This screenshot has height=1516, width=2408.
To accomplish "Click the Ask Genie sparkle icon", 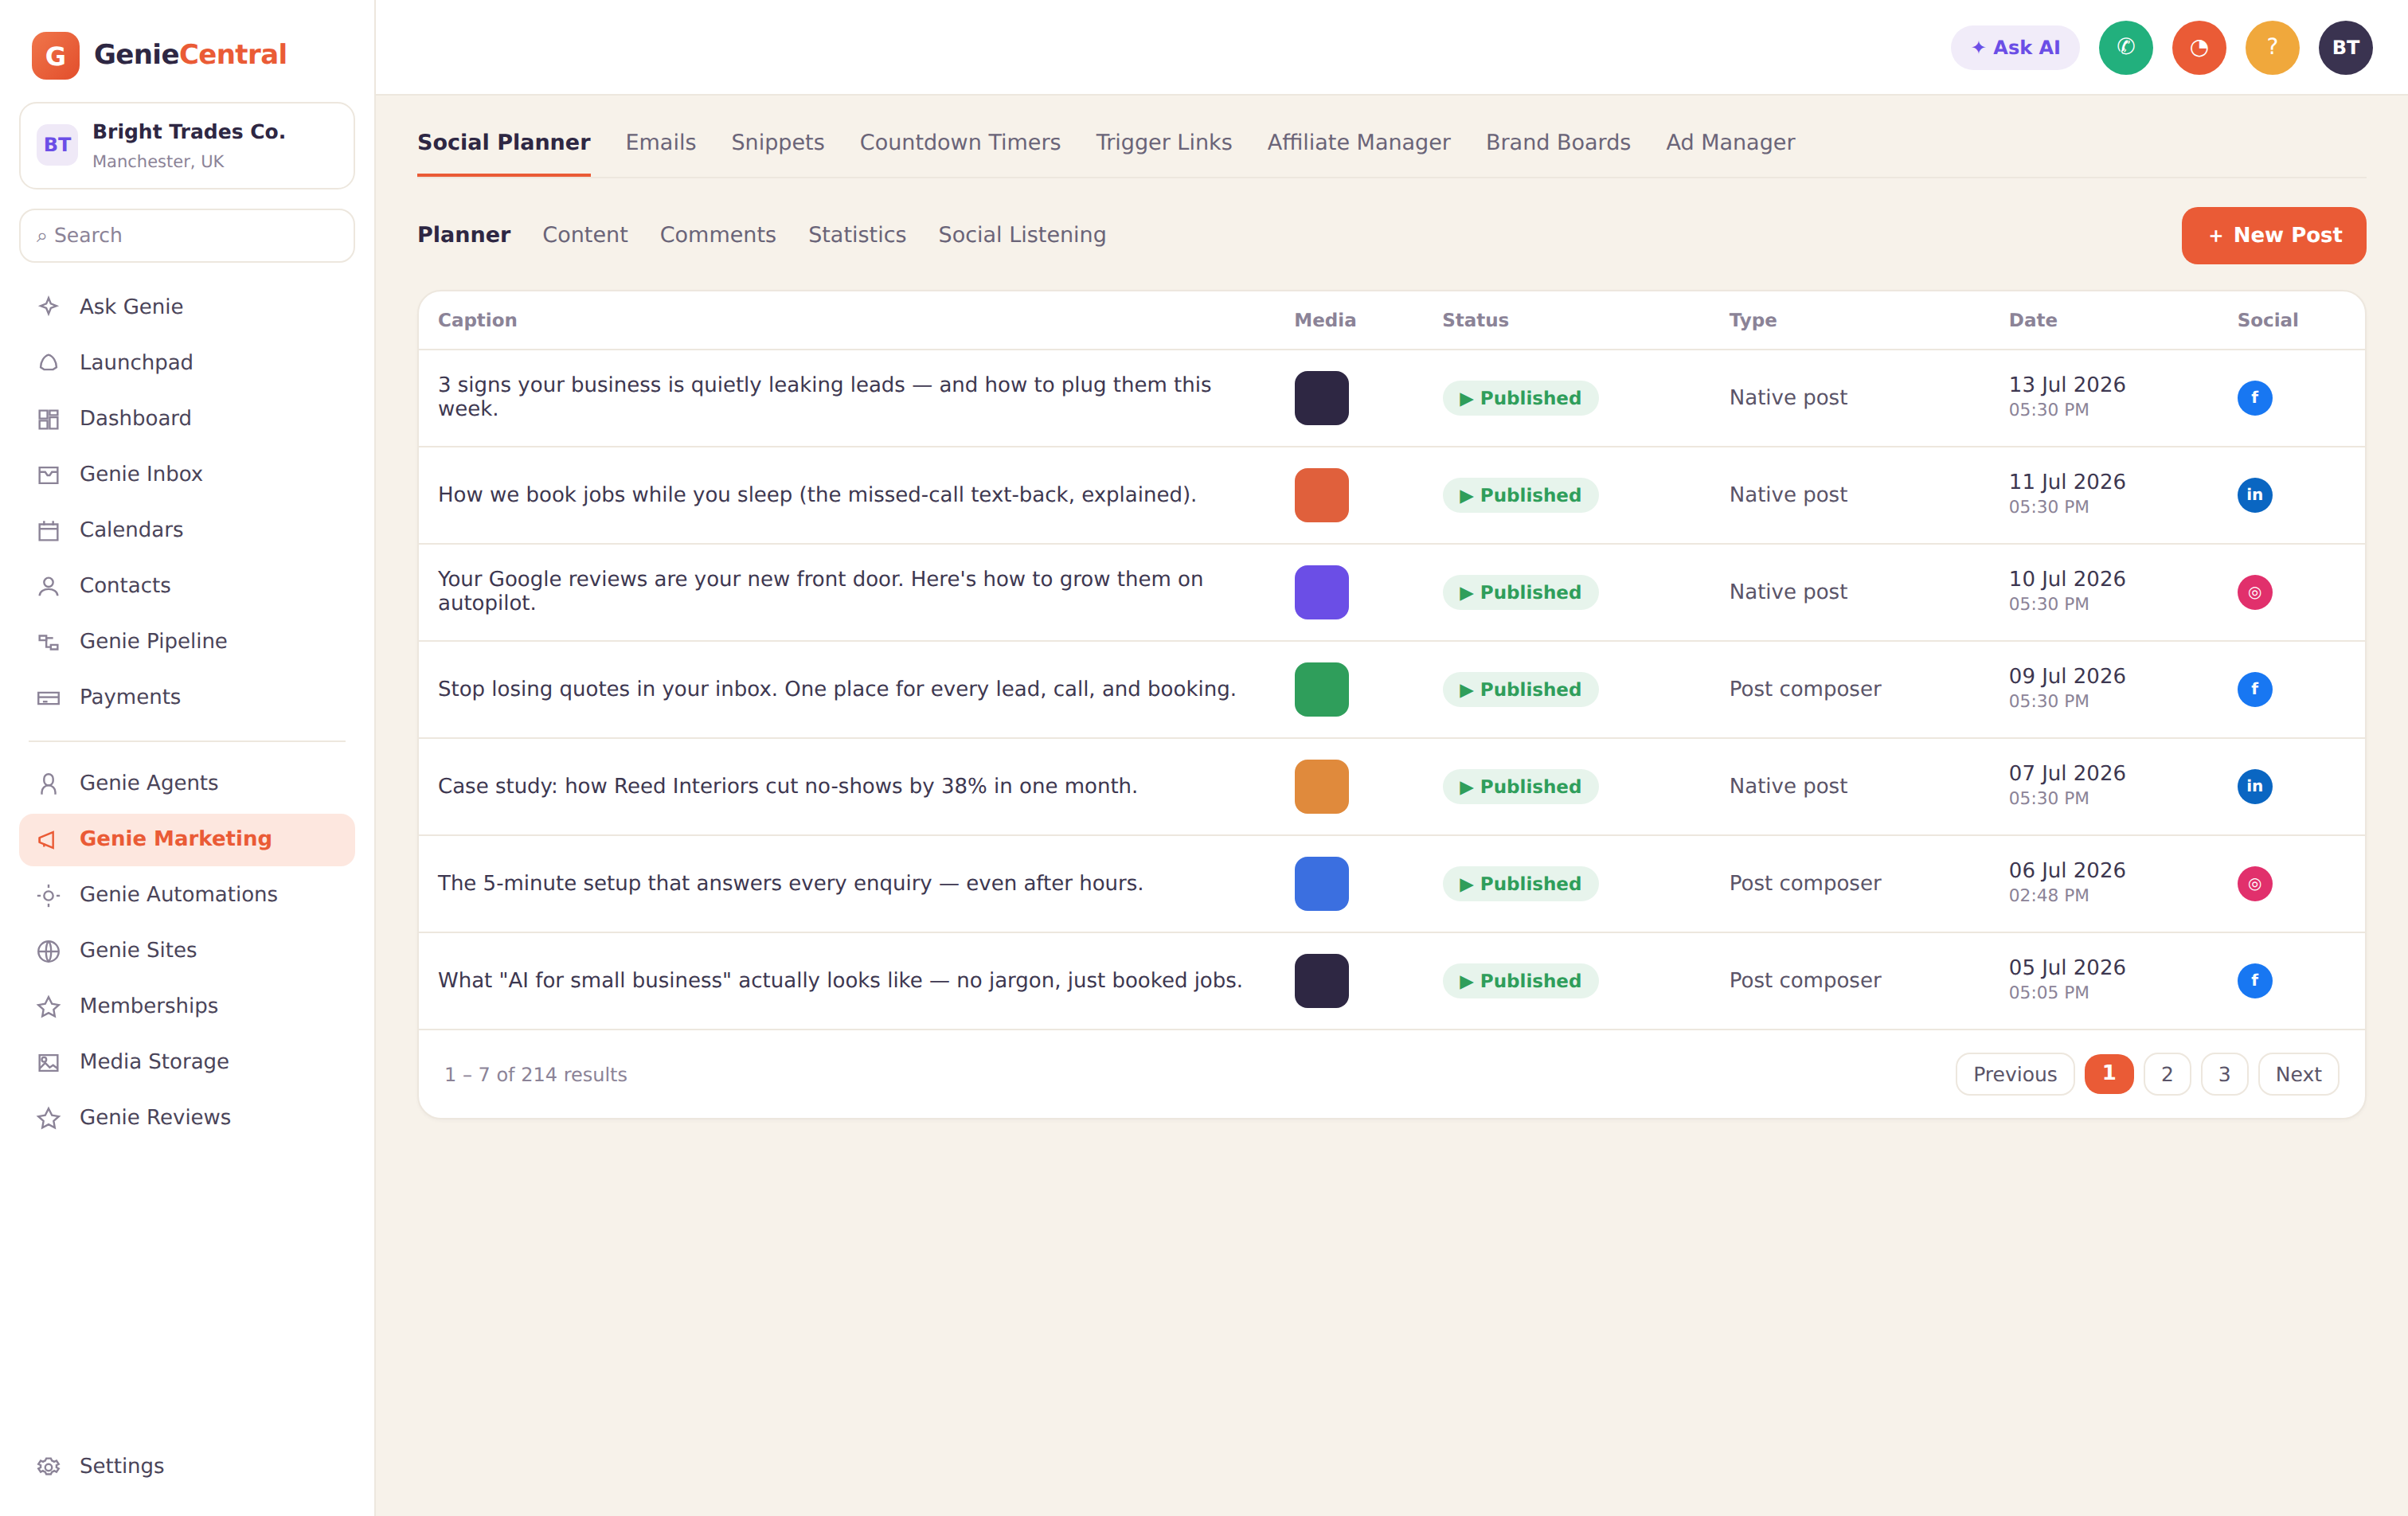I will 48,306.
